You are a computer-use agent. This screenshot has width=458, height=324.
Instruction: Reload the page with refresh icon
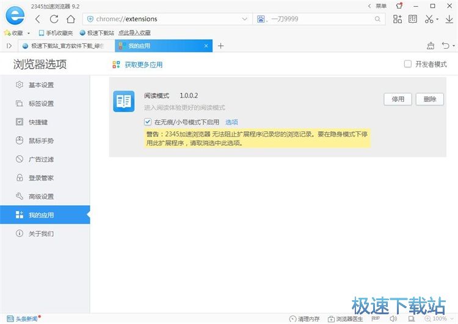click(54, 20)
